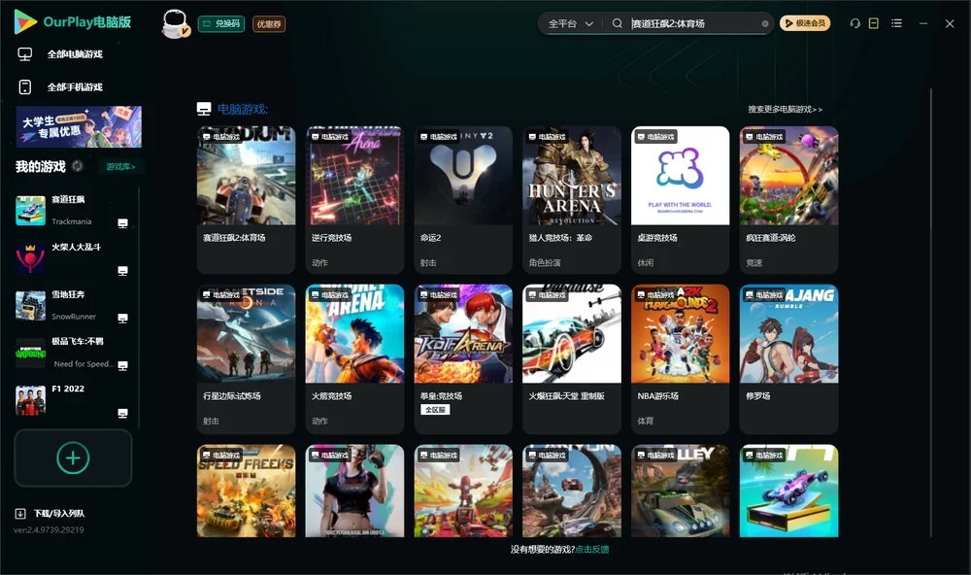This screenshot has height=575, width=971.
Task: Click the 极速会员 button
Action: (805, 23)
